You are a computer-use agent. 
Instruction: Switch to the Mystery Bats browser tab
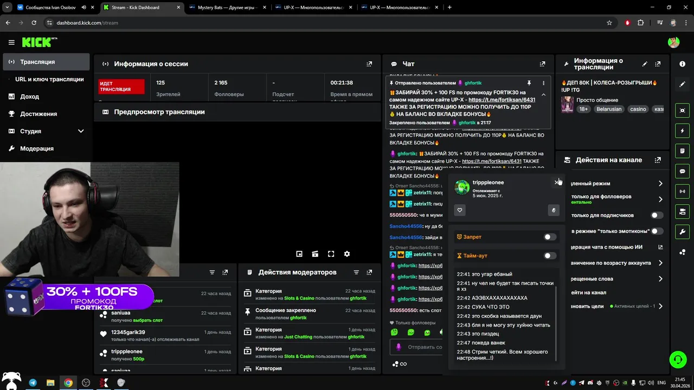click(227, 8)
